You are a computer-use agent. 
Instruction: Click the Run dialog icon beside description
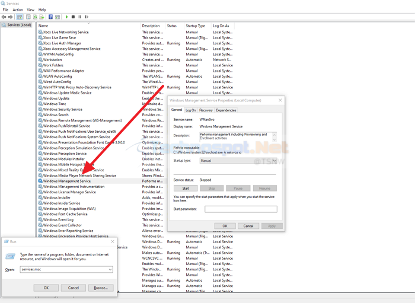pos(11,256)
